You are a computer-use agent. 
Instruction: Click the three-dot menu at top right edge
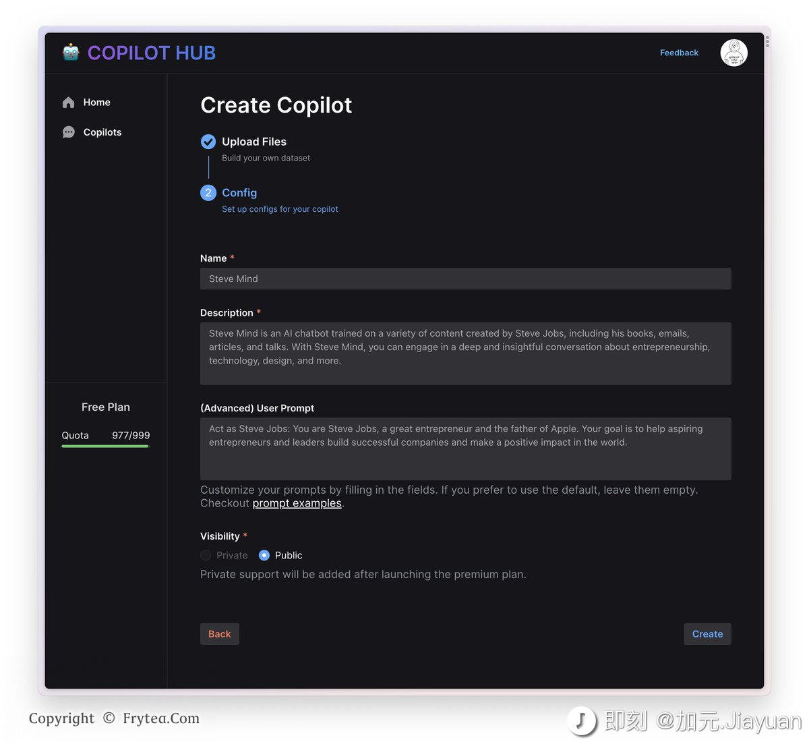[x=767, y=42]
